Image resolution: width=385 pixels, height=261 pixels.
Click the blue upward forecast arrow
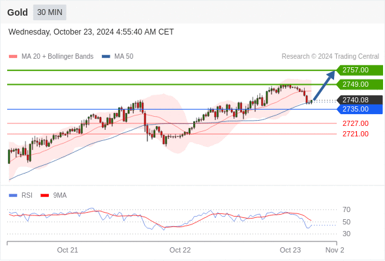[x=324, y=85]
